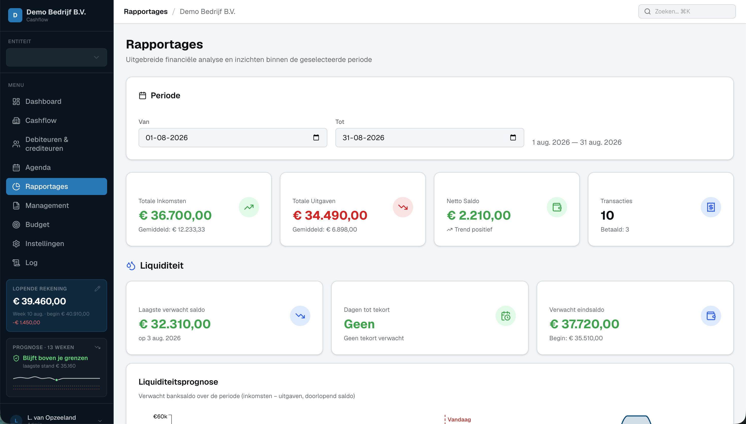The height and width of the screenshot is (424, 746).
Task: Open the Entiteit dropdown
Action: click(x=56, y=57)
